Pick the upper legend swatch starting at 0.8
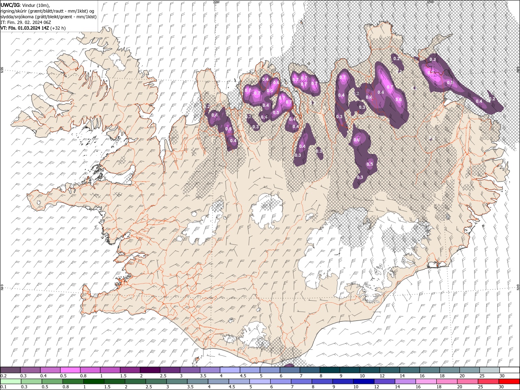The image size is (520, 390). pos(90,370)
